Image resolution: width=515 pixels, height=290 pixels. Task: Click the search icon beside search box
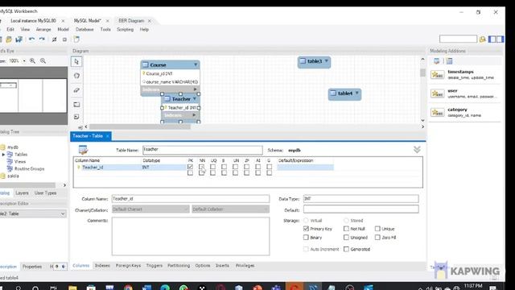(x=483, y=39)
